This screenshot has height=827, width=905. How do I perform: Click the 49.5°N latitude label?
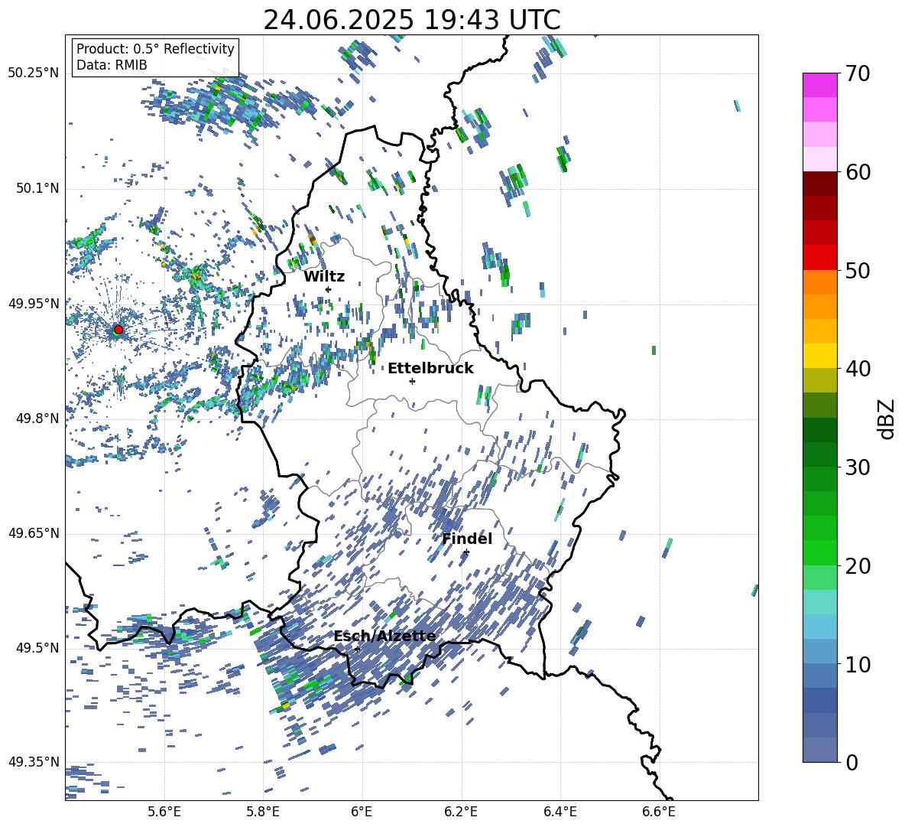[x=37, y=647]
